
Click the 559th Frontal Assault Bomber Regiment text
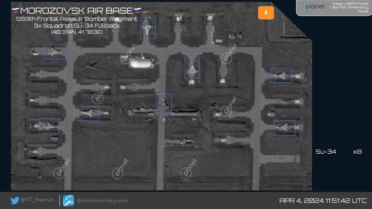(x=76, y=19)
